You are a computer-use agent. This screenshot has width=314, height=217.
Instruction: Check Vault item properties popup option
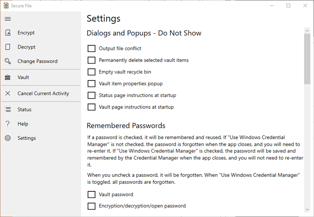91,84
